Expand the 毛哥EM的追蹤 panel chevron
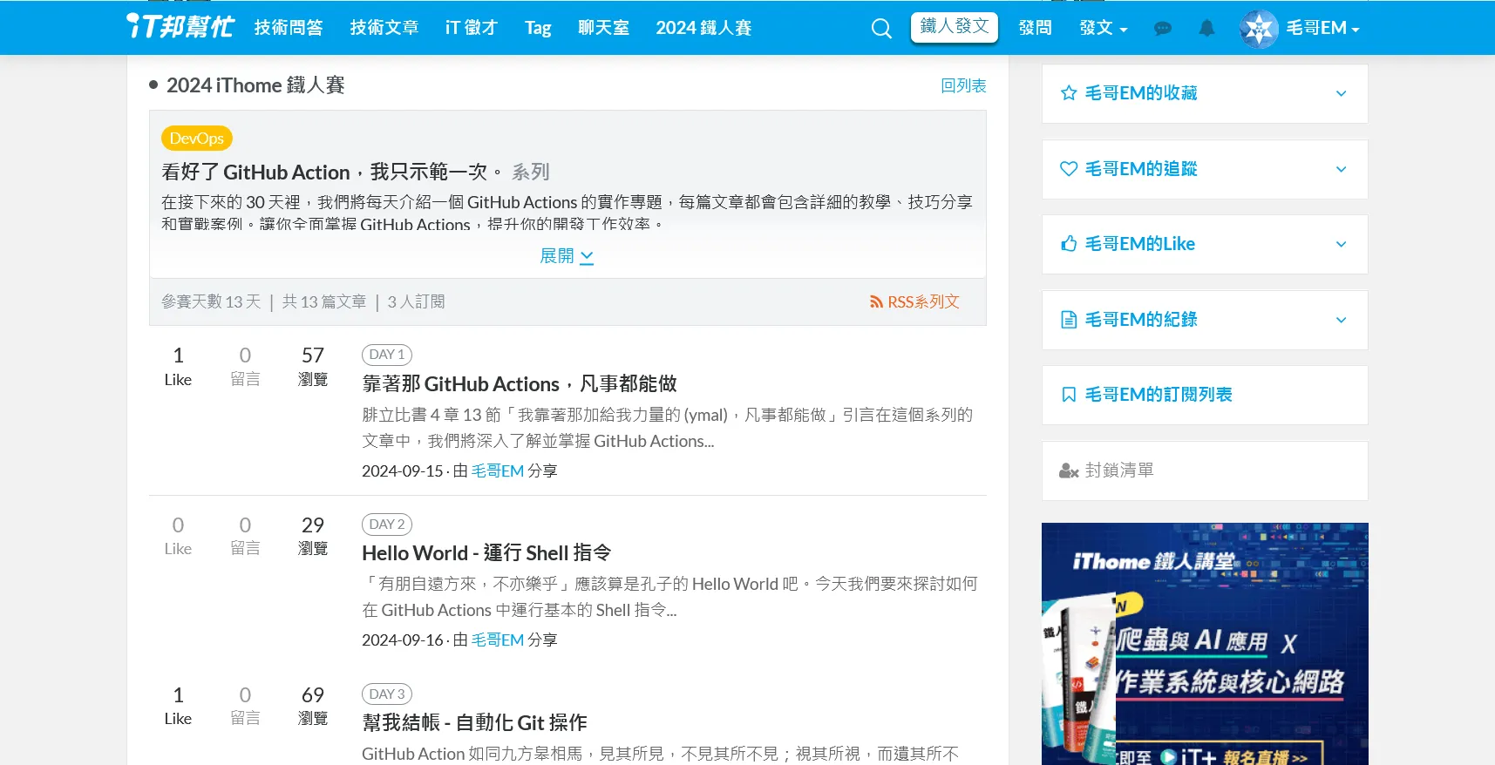Viewport: 1495px width, 765px height. point(1341,169)
